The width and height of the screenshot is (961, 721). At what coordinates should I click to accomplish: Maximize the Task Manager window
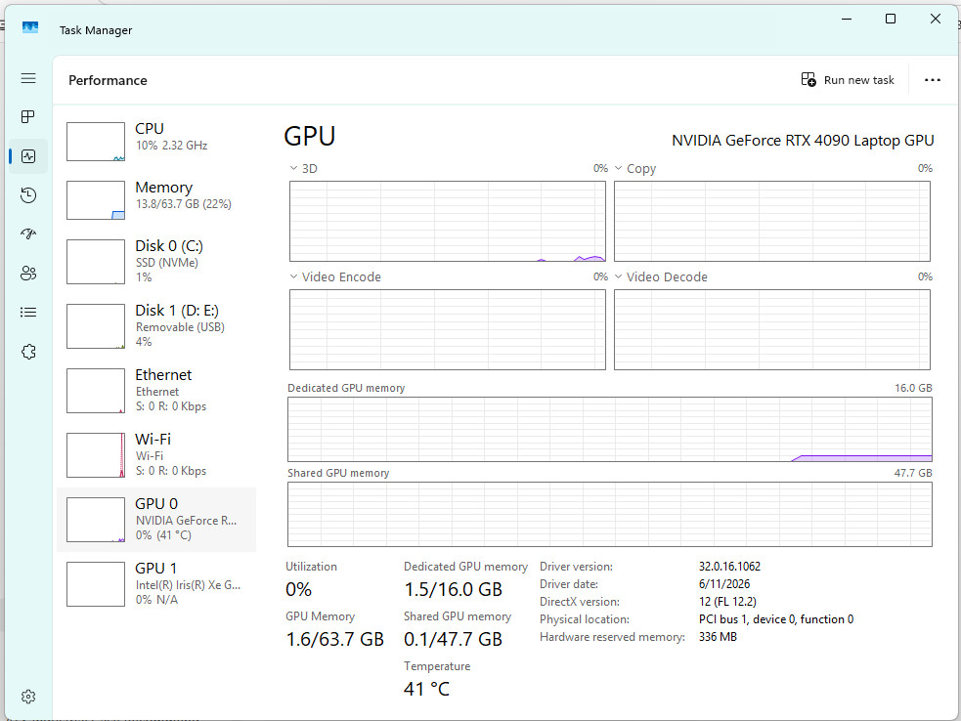(x=891, y=19)
